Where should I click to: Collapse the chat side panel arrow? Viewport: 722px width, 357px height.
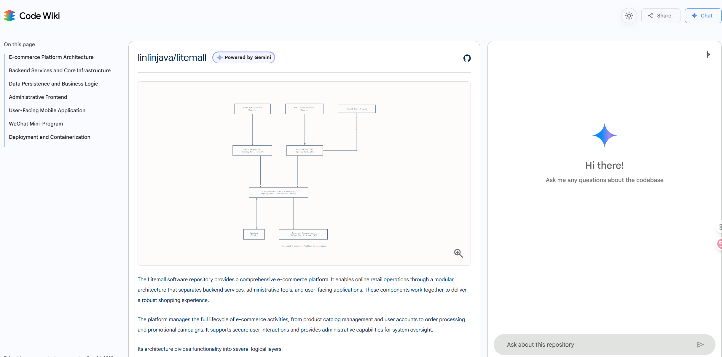click(x=708, y=54)
